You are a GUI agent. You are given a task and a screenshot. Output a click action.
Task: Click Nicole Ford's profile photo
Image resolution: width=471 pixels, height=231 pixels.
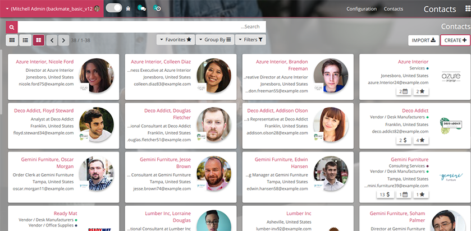[x=97, y=75]
